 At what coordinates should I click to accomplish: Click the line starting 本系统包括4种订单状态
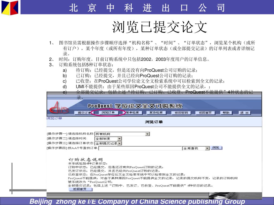tap(88, 164)
